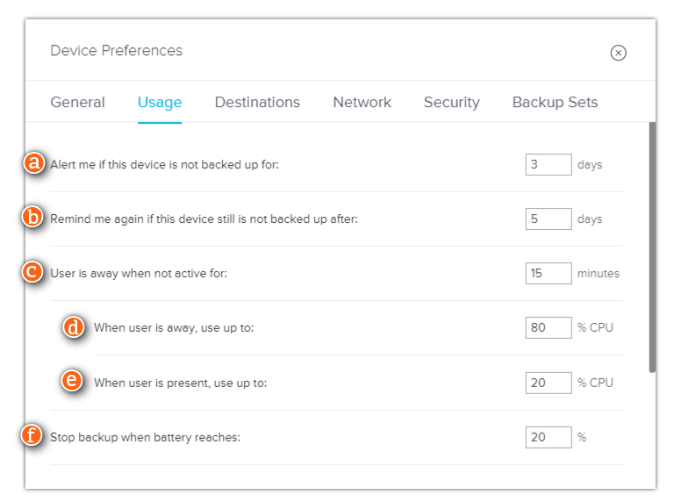Image resolution: width=674 pixels, height=502 pixels.
Task: Focus the away minutes field showing 15
Action: pyautogui.click(x=549, y=273)
